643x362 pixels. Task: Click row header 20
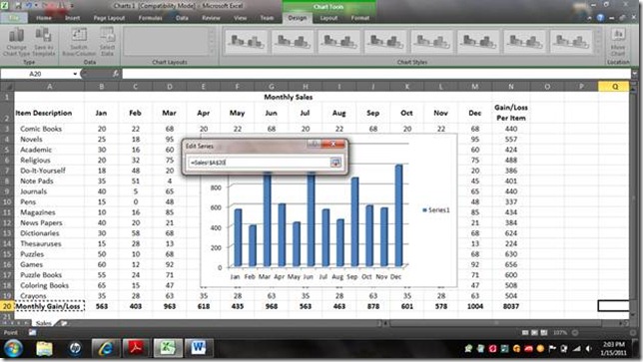click(7, 306)
